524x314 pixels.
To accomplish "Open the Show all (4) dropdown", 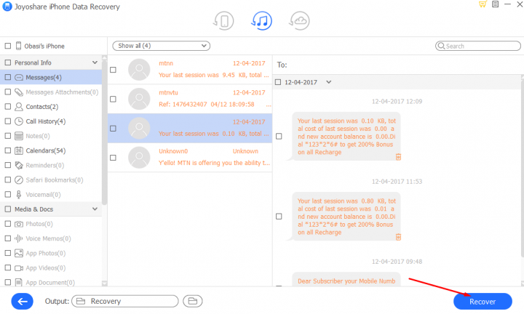I will point(162,46).
